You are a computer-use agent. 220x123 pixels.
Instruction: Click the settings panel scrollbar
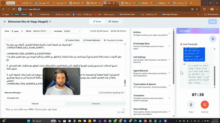tap(174, 58)
